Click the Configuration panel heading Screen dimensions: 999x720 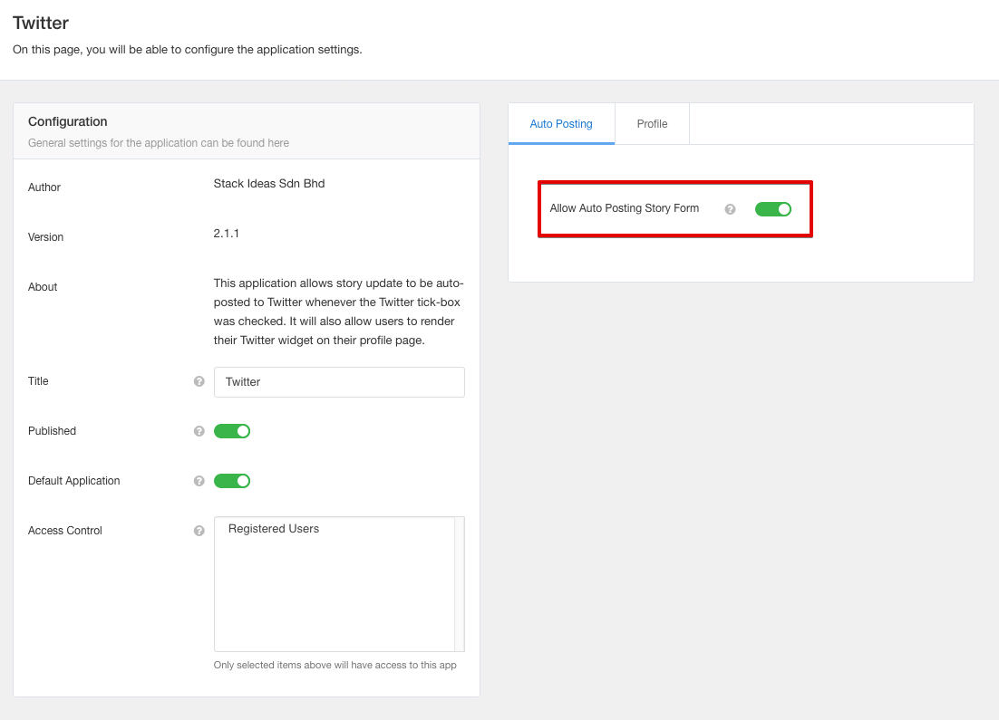coord(67,121)
